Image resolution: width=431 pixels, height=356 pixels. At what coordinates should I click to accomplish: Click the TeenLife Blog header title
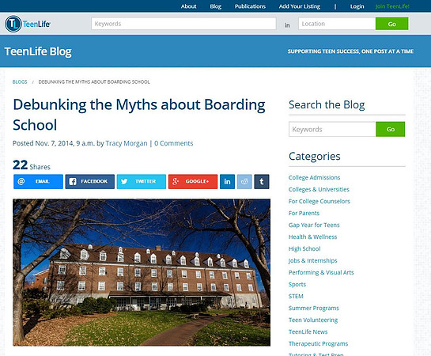tap(38, 51)
